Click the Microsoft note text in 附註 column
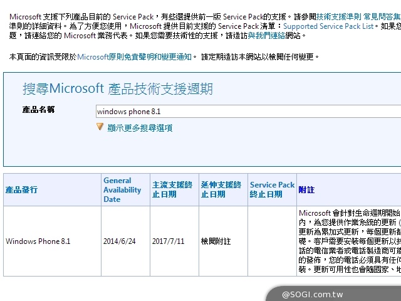The height and width of the screenshot is (301, 401). tap(350, 241)
